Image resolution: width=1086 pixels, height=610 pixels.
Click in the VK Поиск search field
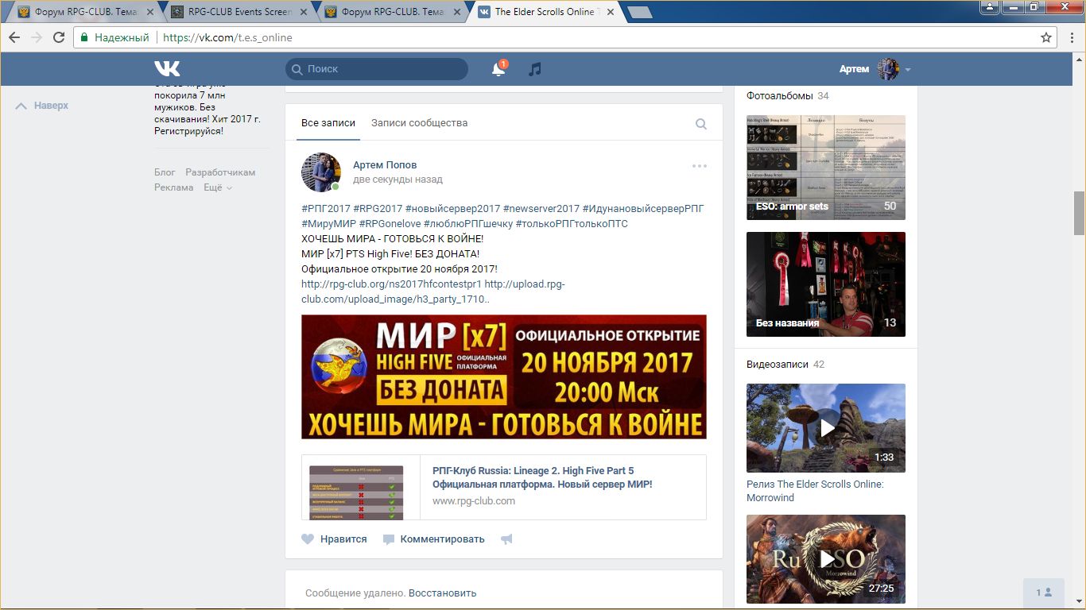click(x=377, y=69)
